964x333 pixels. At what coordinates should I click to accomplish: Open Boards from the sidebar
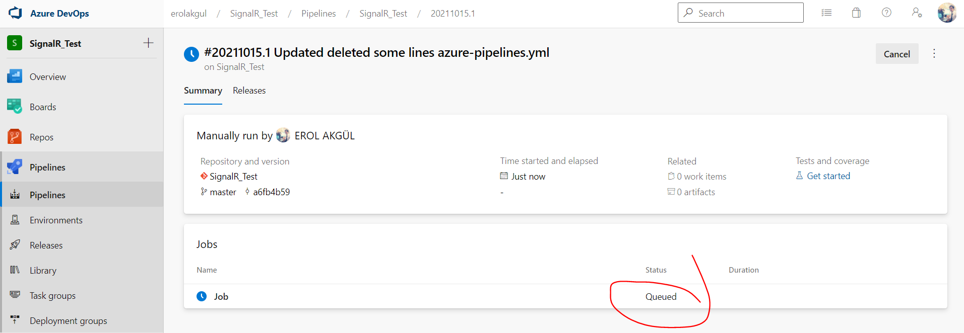coord(43,107)
